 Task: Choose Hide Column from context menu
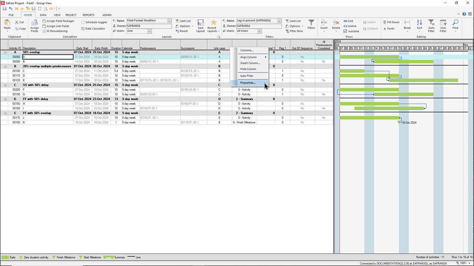pyautogui.click(x=249, y=69)
